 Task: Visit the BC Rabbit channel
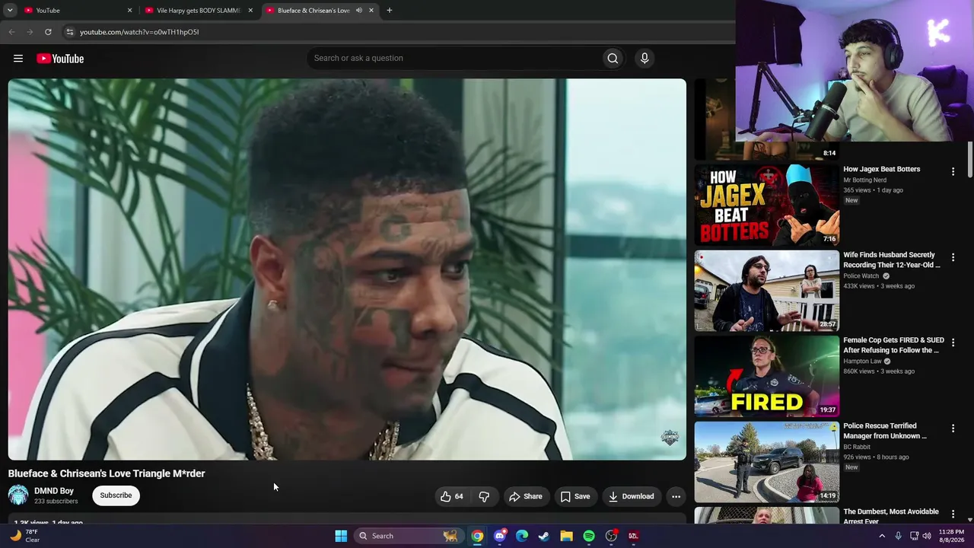[x=857, y=447]
